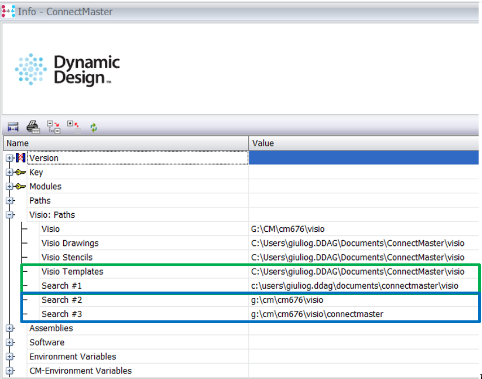Select the Modules tree item
Screen dimensions: 482x379
tap(45, 187)
